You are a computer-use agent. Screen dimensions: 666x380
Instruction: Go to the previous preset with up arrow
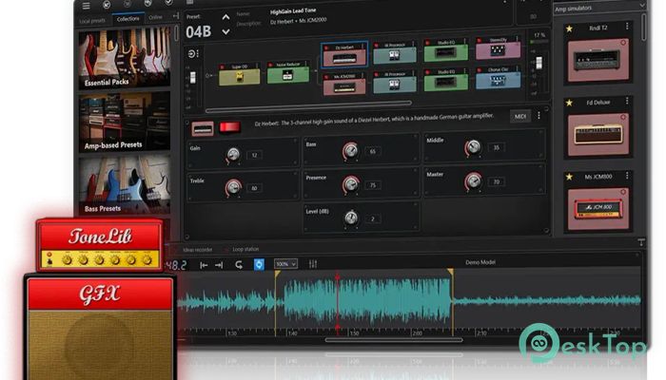[x=226, y=17]
